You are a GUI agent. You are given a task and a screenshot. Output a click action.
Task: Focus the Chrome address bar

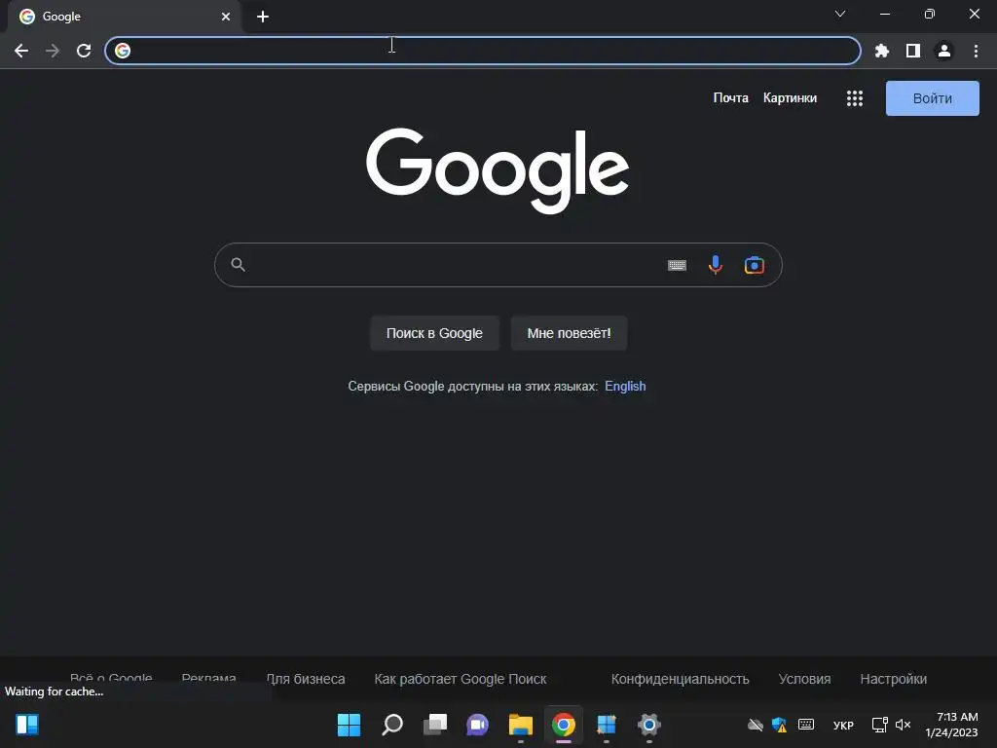tap(483, 51)
